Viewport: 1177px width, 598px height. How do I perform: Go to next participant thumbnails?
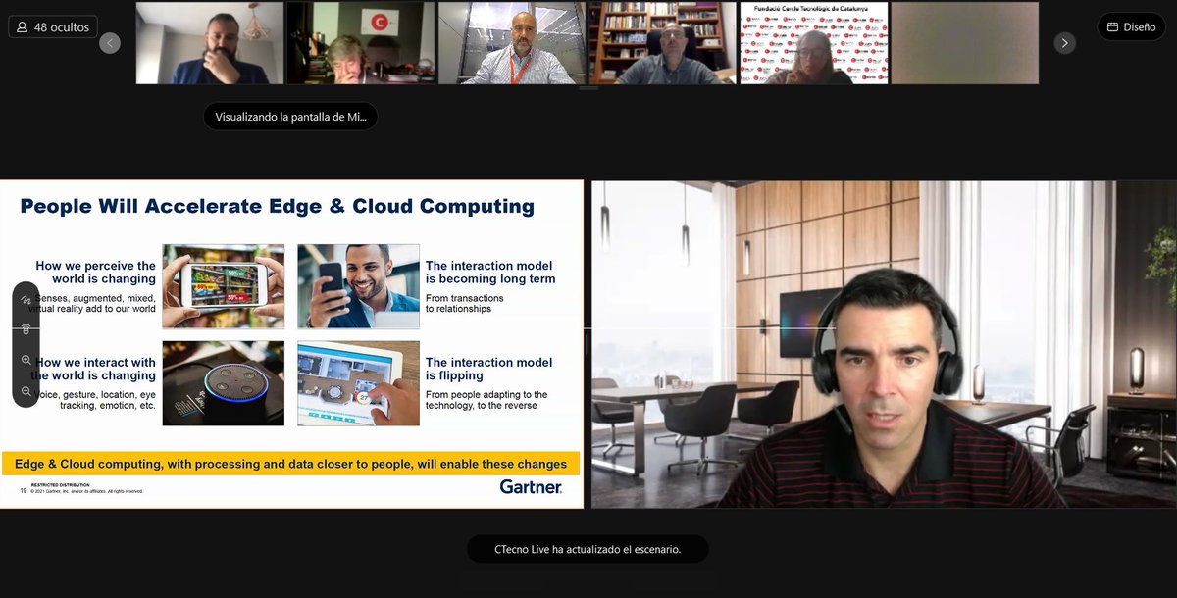(1065, 43)
